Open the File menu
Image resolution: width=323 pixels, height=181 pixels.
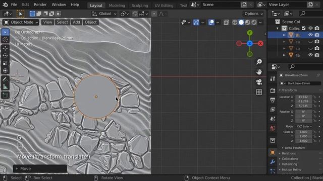click(x=14, y=5)
